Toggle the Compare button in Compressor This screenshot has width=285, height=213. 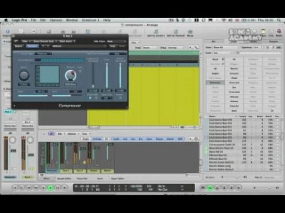click(32, 46)
